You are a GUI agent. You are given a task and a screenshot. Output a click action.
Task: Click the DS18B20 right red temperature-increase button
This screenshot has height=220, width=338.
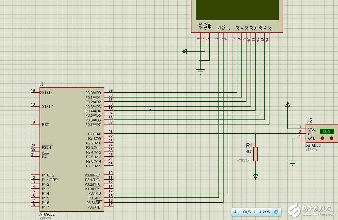[331, 138]
